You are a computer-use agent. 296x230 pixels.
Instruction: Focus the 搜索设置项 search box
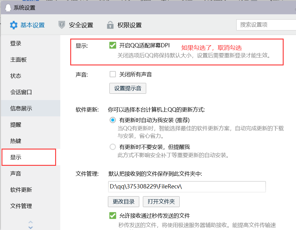coord(266,25)
